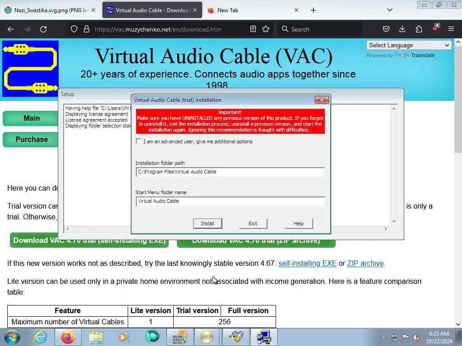Click the shield tracking protection icon

tap(74, 29)
